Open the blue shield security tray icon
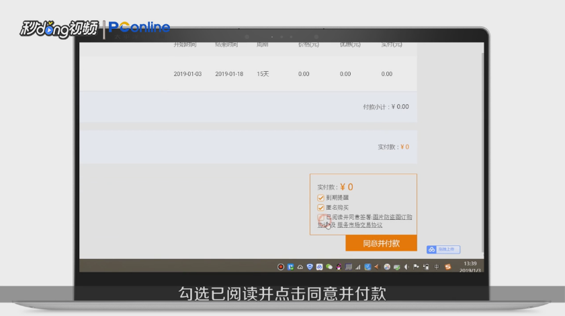 point(310,267)
